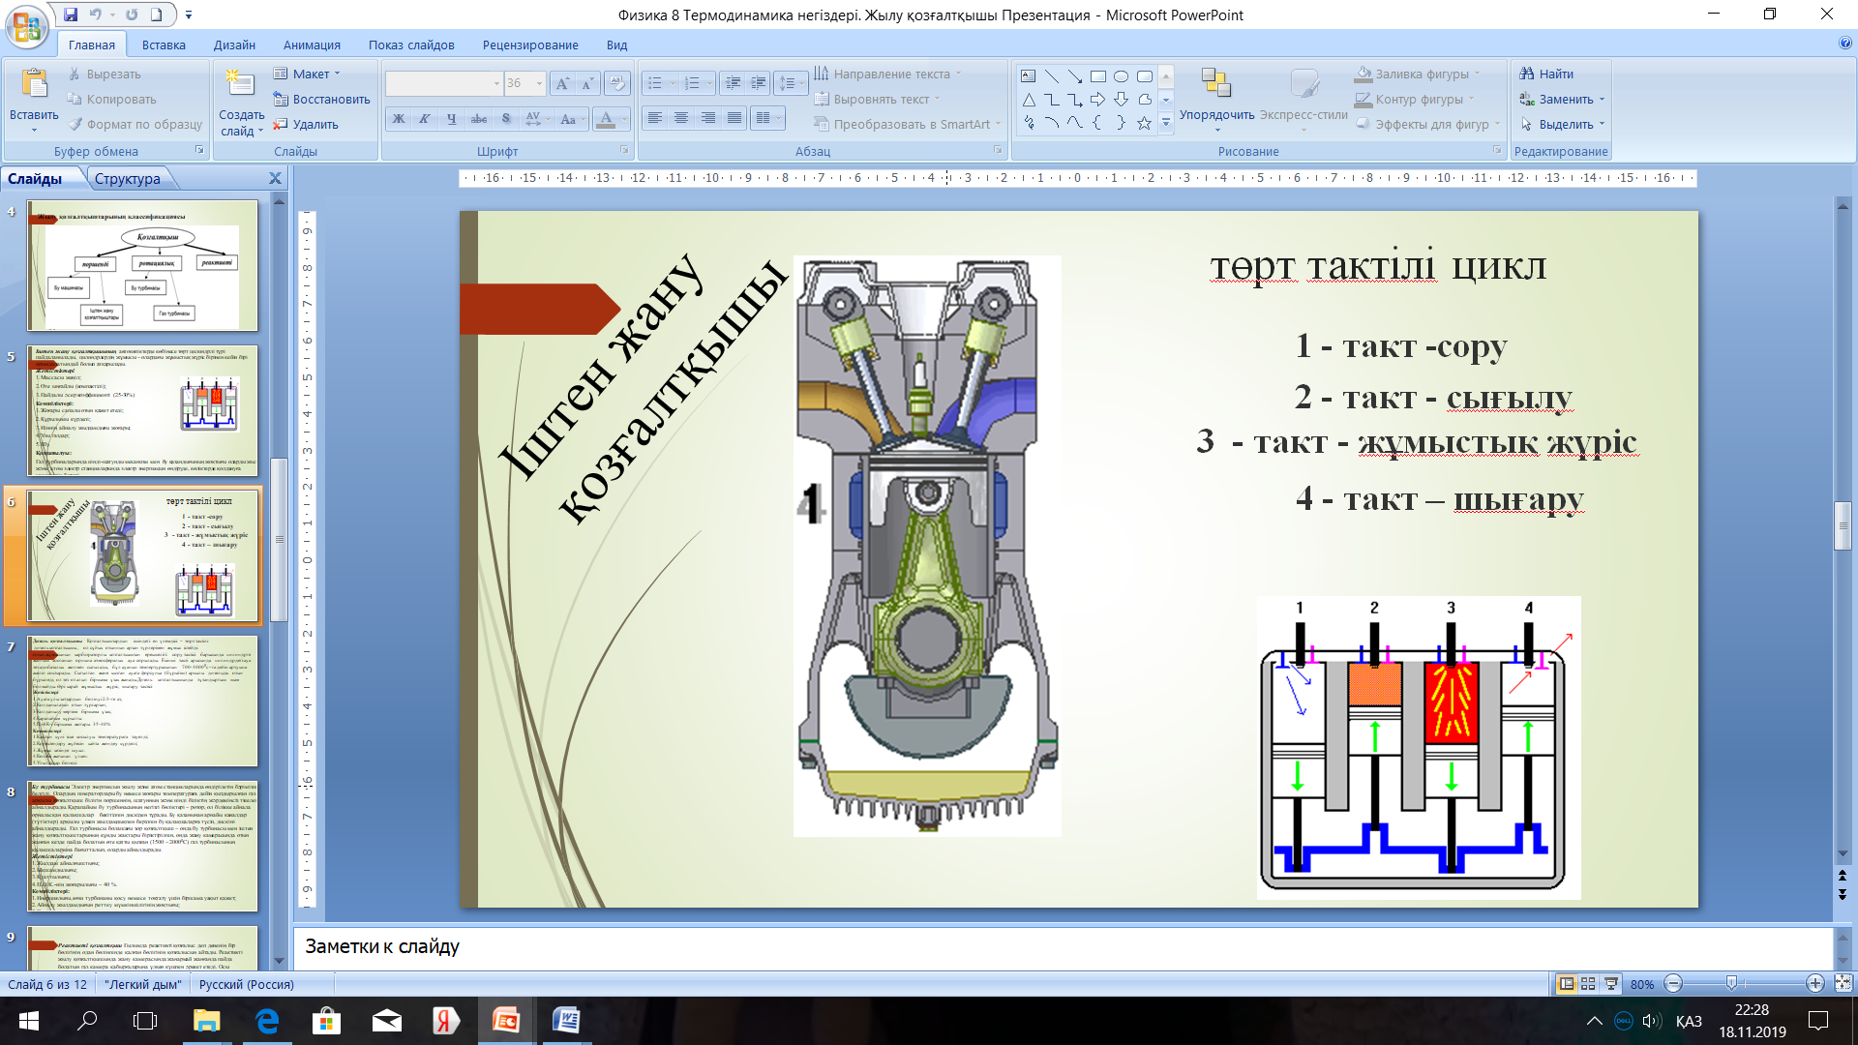Click the center text alignment icon
Image resolution: width=1858 pixels, height=1045 pixels.
click(681, 118)
